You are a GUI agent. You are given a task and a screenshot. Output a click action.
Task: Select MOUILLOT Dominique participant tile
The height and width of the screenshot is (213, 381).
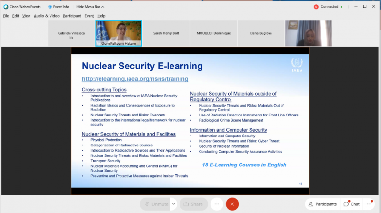pyautogui.click(x=213, y=33)
